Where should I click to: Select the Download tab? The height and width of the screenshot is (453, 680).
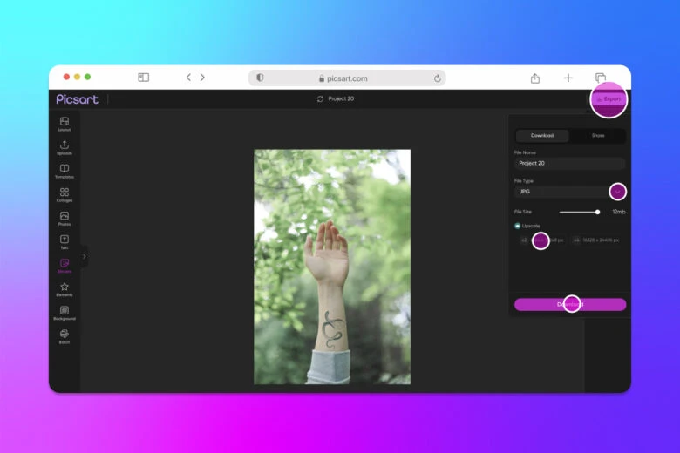(x=542, y=136)
